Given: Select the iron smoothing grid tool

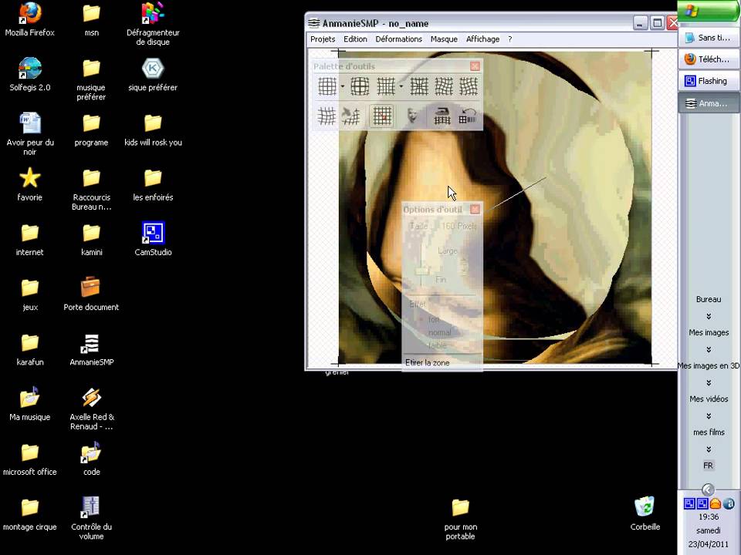Looking at the screenshot, I should point(442,116).
